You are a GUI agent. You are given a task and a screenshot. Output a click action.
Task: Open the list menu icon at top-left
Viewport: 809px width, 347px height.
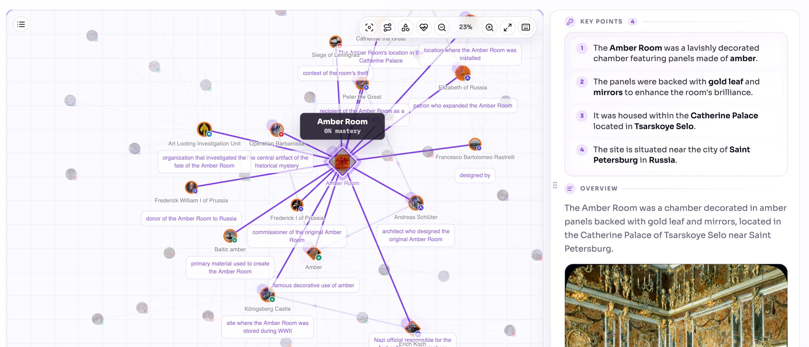21,24
